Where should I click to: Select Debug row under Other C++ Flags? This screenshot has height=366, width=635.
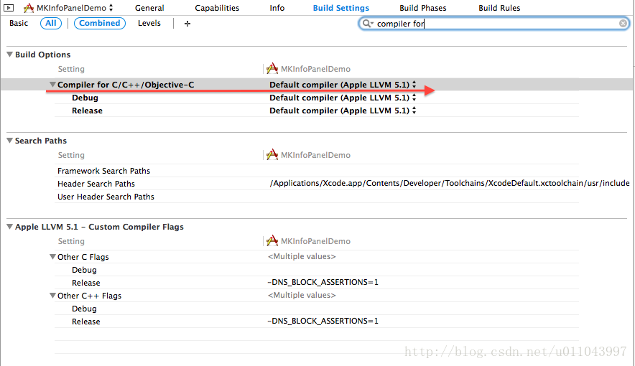click(x=317, y=309)
